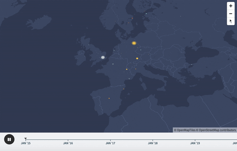The height and width of the screenshot is (151, 237).
Task: Zoom in with the plus button
Action: pos(231,6)
